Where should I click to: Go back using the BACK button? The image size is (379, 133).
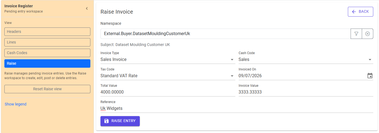pyautogui.click(x=360, y=12)
